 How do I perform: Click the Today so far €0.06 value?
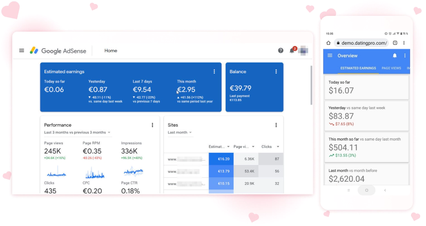pyautogui.click(x=54, y=89)
